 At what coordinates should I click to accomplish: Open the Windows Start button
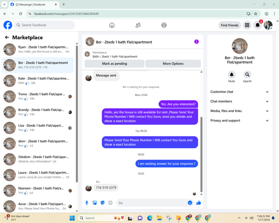tap(72, 218)
